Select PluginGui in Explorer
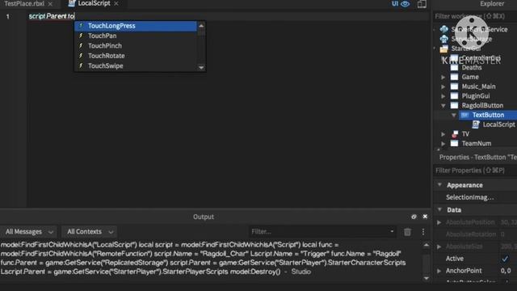Viewport: 517px width, 291px height. click(x=476, y=96)
